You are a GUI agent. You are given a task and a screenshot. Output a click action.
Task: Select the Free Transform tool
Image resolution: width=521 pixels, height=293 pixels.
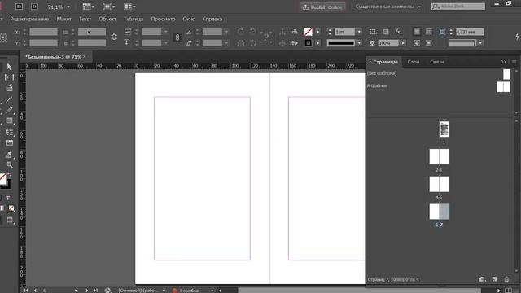point(9,132)
